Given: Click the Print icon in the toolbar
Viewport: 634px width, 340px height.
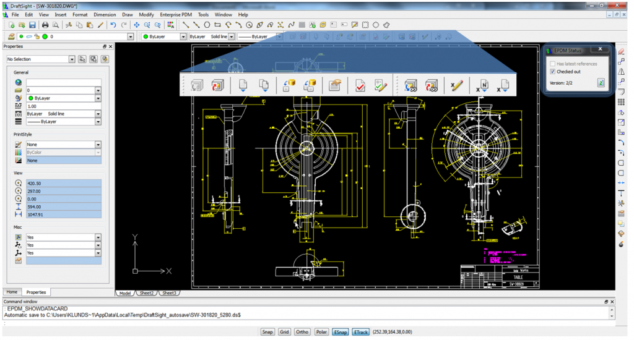Looking at the screenshot, I should point(45,25).
